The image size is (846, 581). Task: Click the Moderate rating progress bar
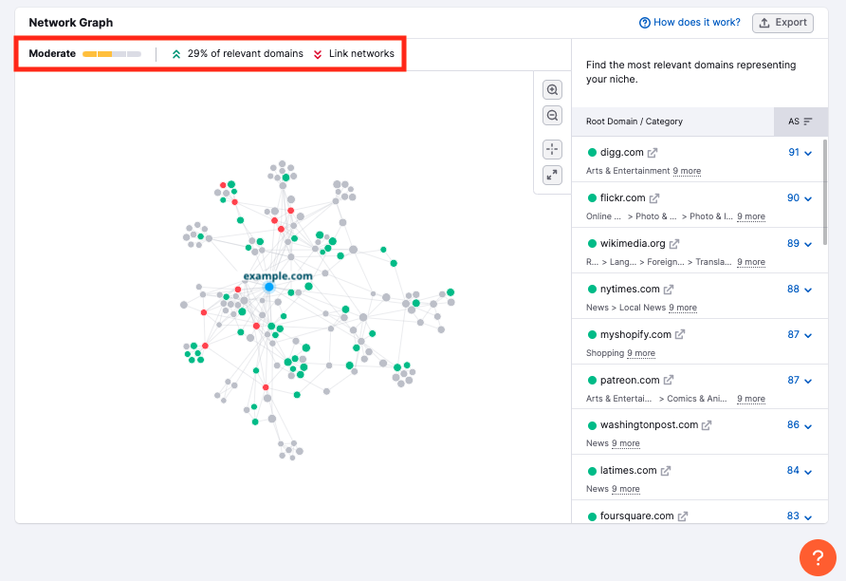pos(111,54)
